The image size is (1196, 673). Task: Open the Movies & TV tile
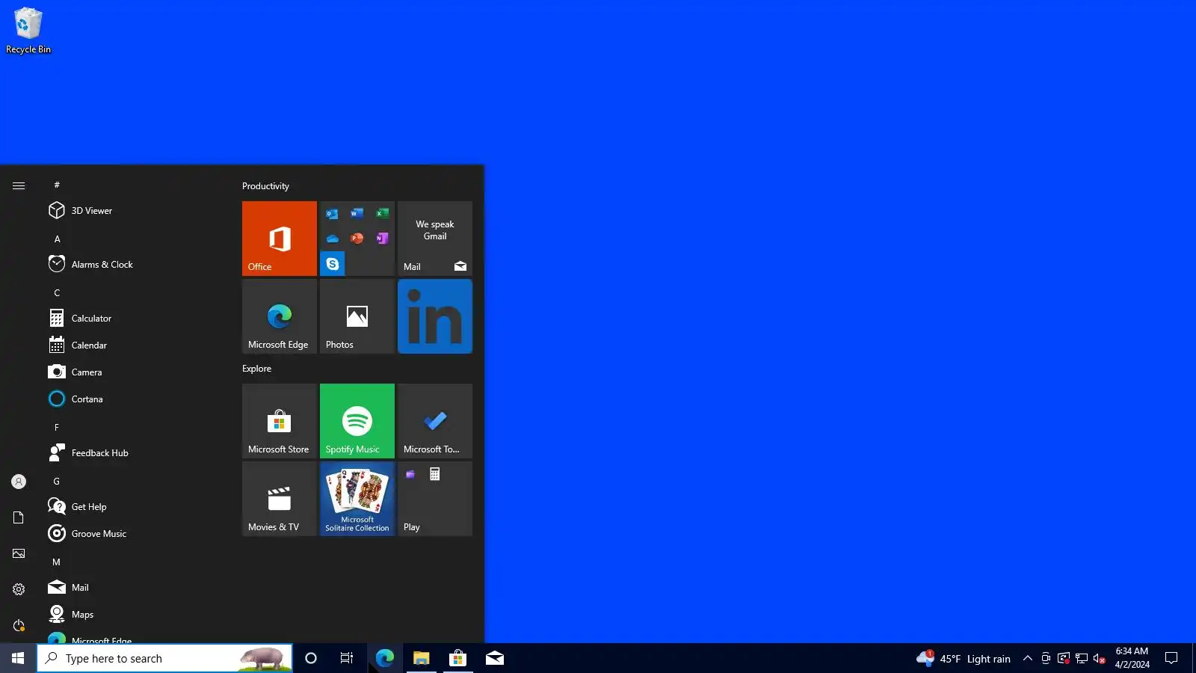tap(280, 499)
